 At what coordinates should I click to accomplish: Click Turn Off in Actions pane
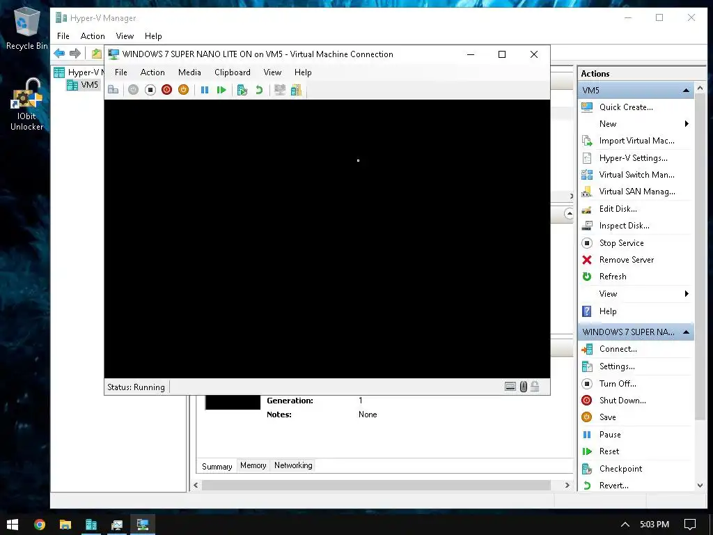[618, 384]
